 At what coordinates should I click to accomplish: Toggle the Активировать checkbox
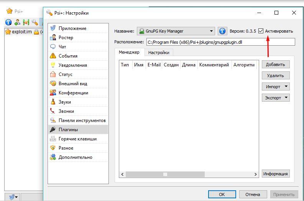coord(261,31)
